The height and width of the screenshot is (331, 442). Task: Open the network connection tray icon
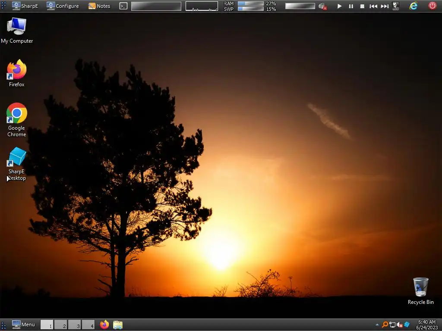(392, 325)
